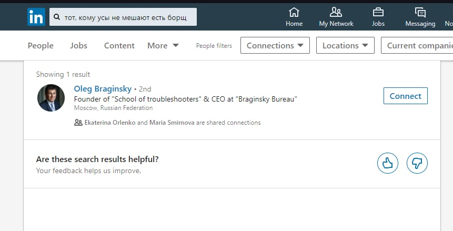The width and height of the screenshot is (453, 231).
Task: Expand the More search categories dropdown
Action: [163, 46]
